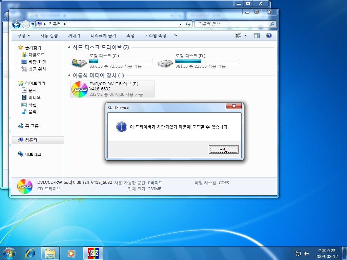Collapse 이동식 미디어 장치 group
The image size is (347, 260).
click(x=69, y=75)
